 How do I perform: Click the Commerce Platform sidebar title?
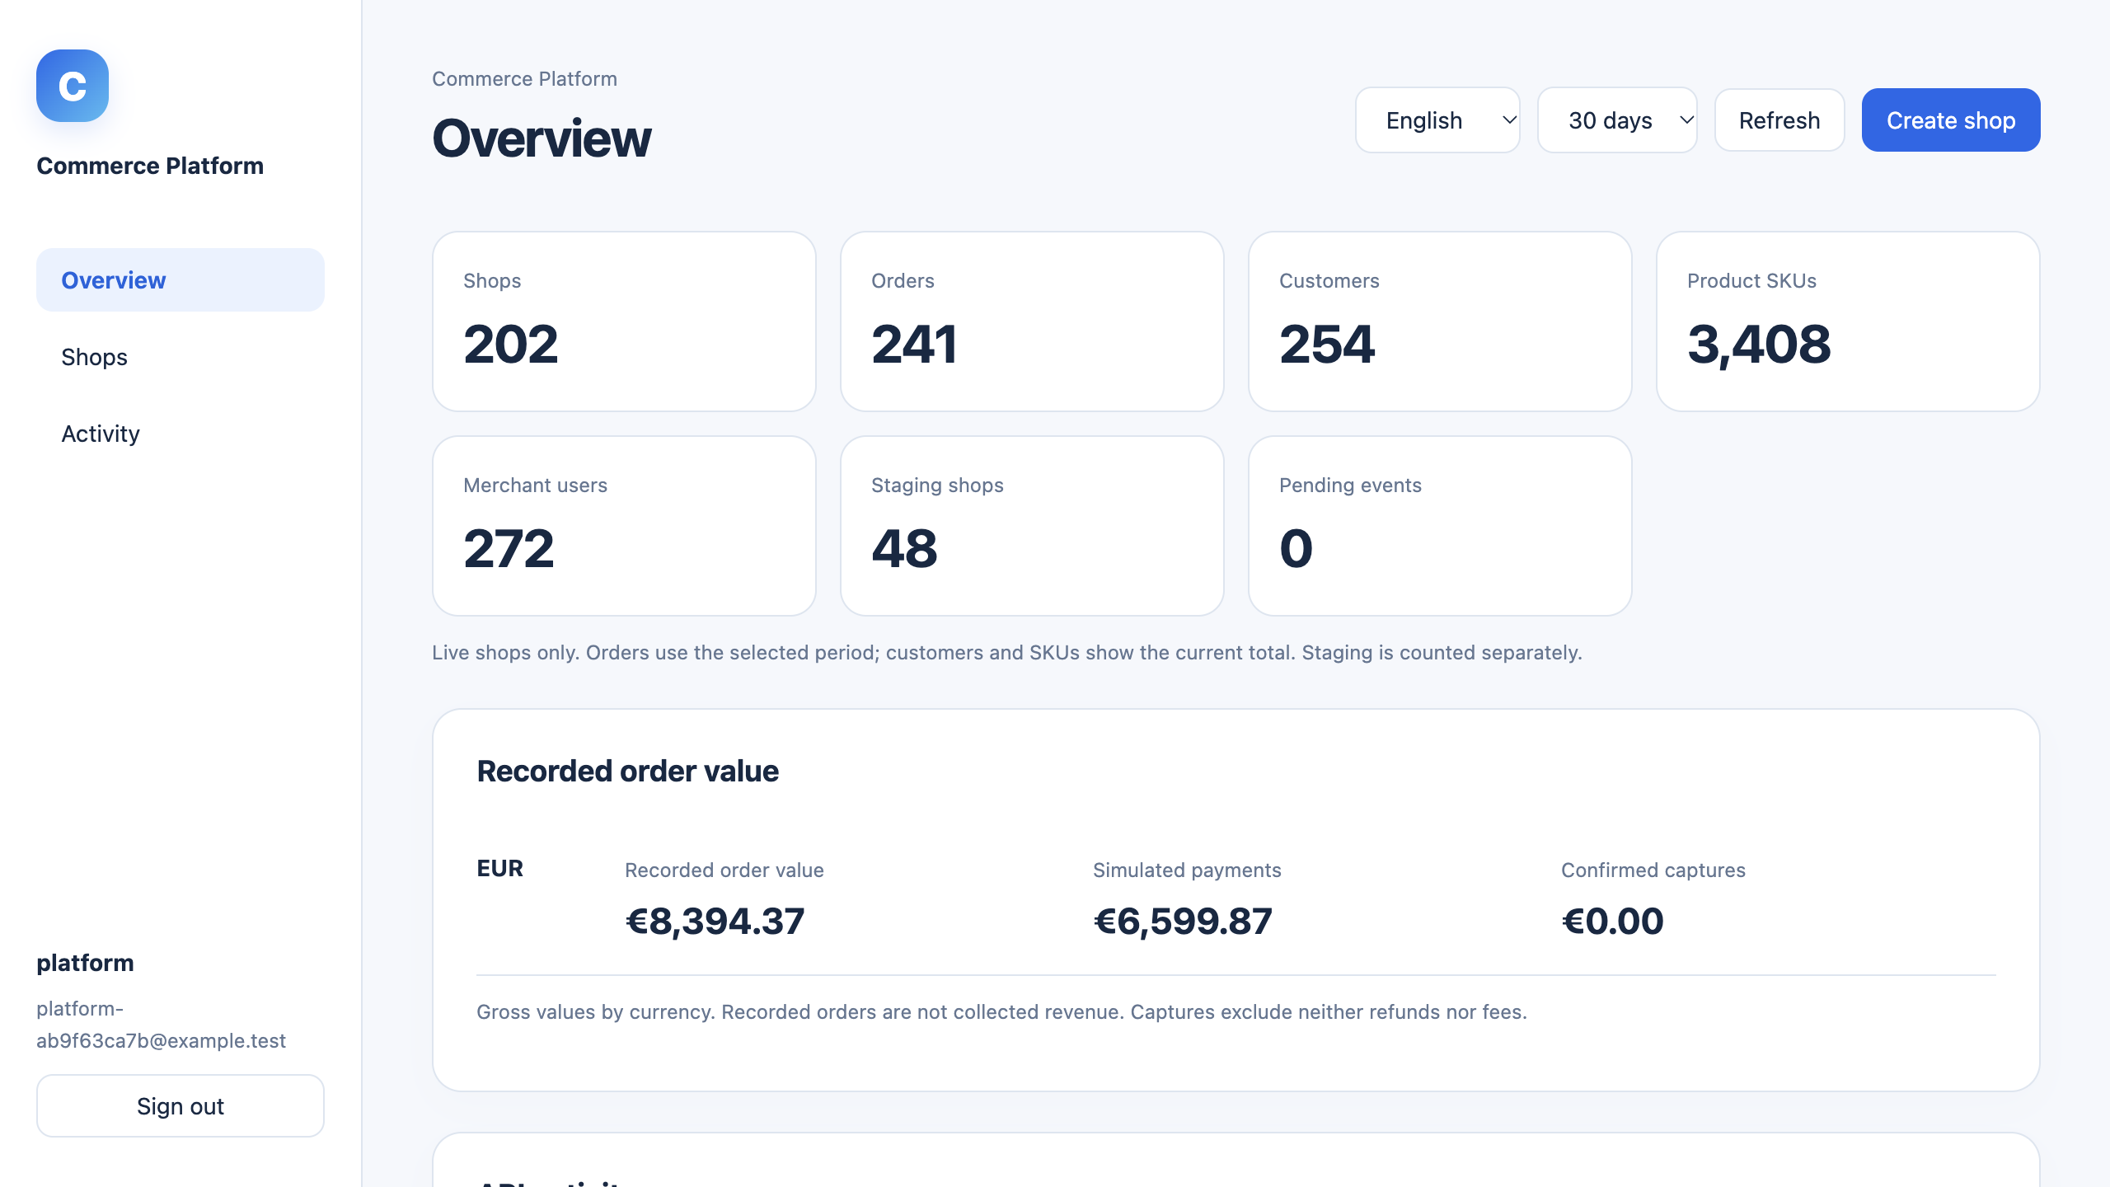click(150, 166)
